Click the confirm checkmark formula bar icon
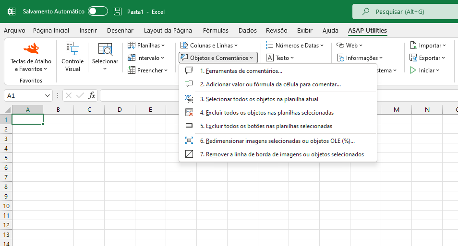 (x=80, y=95)
